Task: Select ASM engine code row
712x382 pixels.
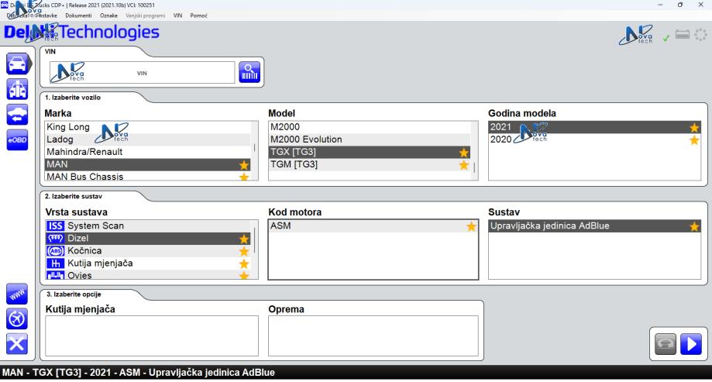Action: 373,225
